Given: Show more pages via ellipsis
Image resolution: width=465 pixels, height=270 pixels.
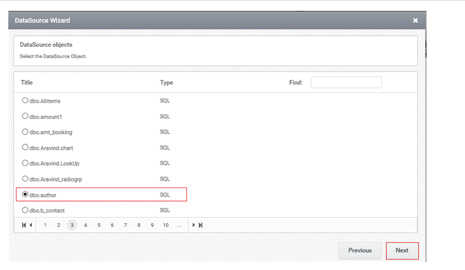Looking at the screenshot, I should 179,226.
